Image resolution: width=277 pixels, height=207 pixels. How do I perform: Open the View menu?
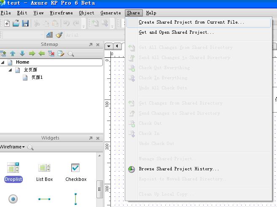click(38, 13)
